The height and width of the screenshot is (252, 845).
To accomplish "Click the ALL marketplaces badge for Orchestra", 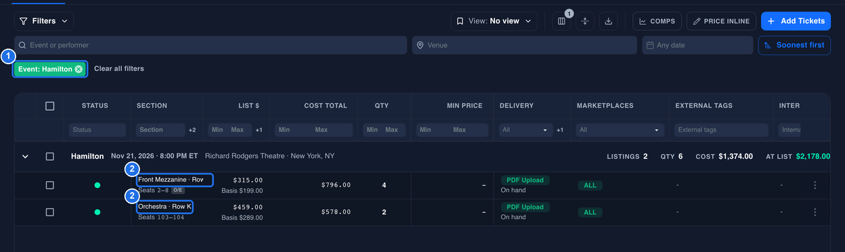I will coord(590,212).
